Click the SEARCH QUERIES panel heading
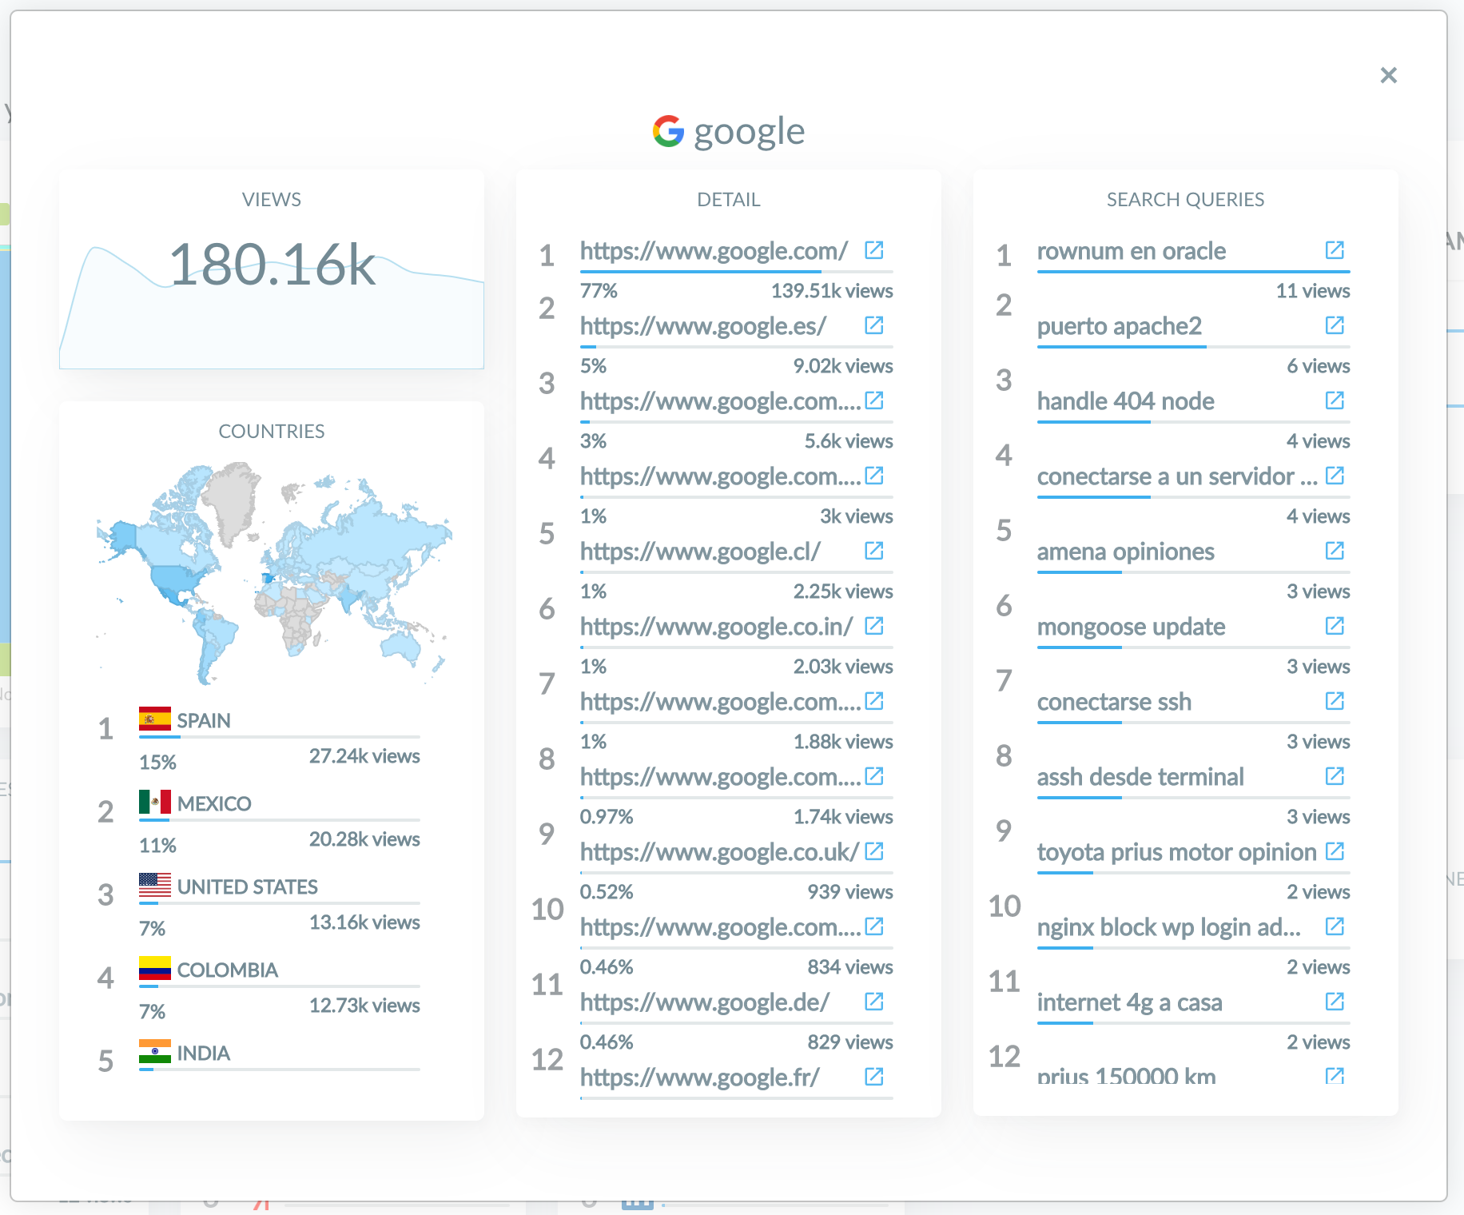1464x1215 pixels. coord(1185,199)
